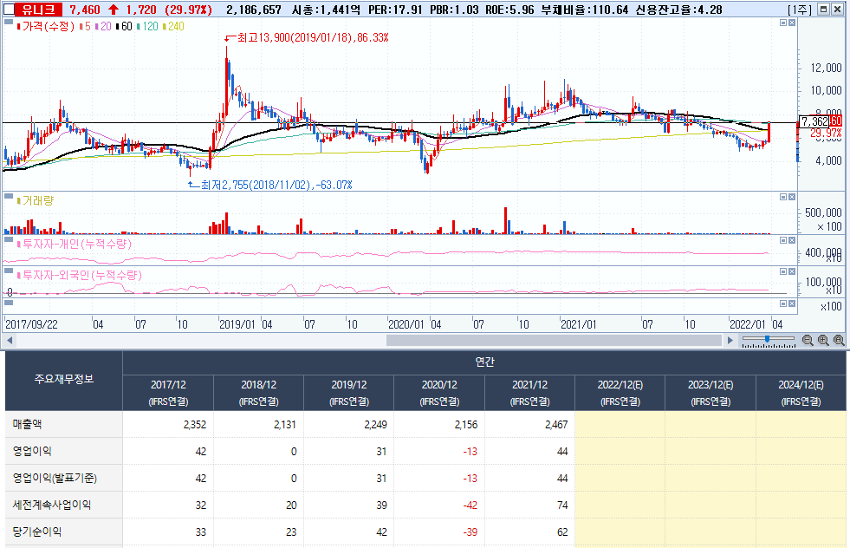
Task: Check the box beside 유니크 stock name
Action: pyautogui.click(x=8, y=10)
